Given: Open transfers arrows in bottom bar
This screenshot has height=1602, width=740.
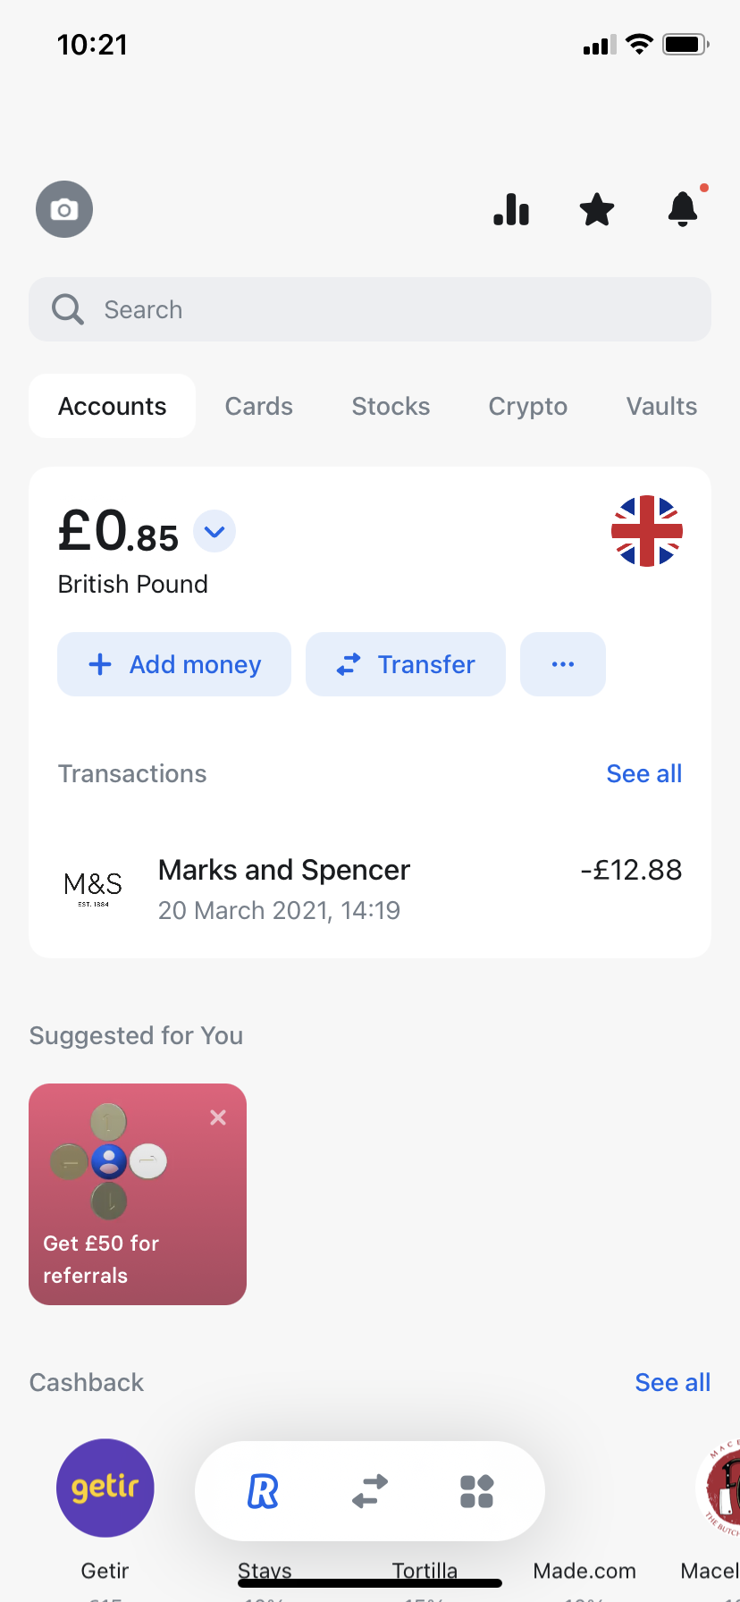Looking at the screenshot, I should 370,1491.
